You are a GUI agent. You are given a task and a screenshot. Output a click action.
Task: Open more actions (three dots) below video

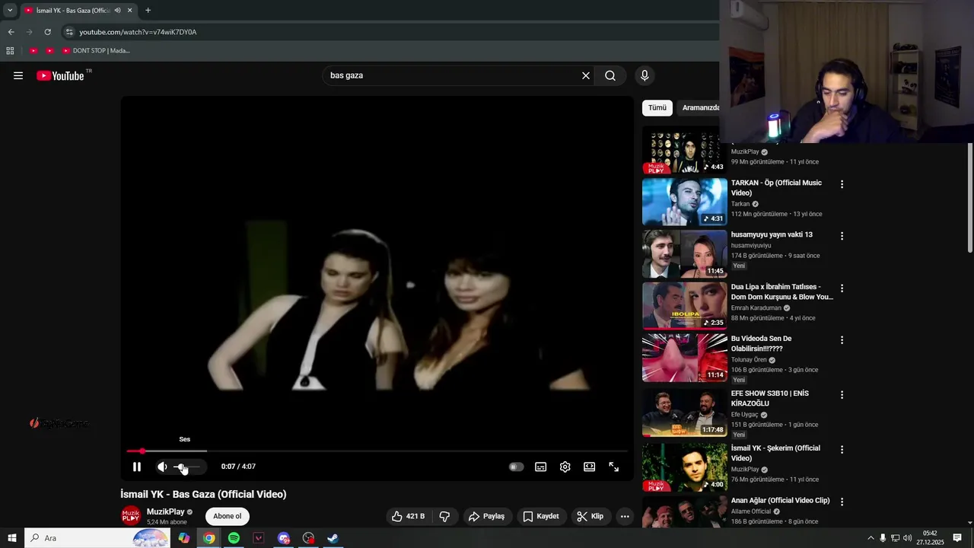(625, 516)
